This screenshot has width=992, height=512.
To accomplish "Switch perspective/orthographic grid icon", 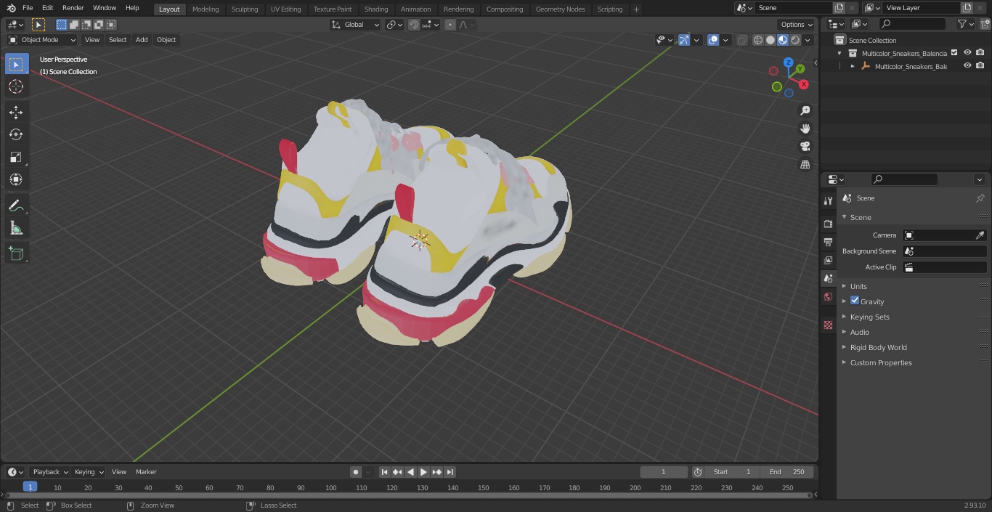I will coord(805,165).
